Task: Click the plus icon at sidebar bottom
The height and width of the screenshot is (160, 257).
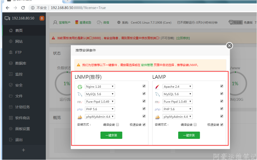Action: (x=23, y=150)
